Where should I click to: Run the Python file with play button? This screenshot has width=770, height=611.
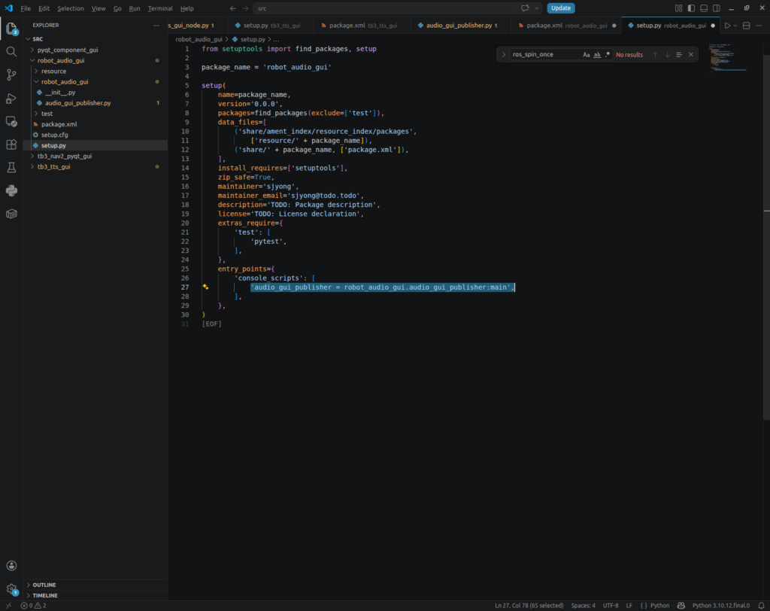tap(727, 26)
